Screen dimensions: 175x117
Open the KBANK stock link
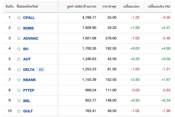30,80
